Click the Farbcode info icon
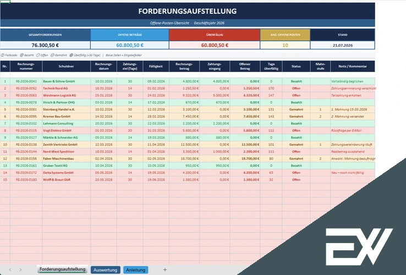The height and width of the screenshot is (275, 406). click(x=3, y=55)
